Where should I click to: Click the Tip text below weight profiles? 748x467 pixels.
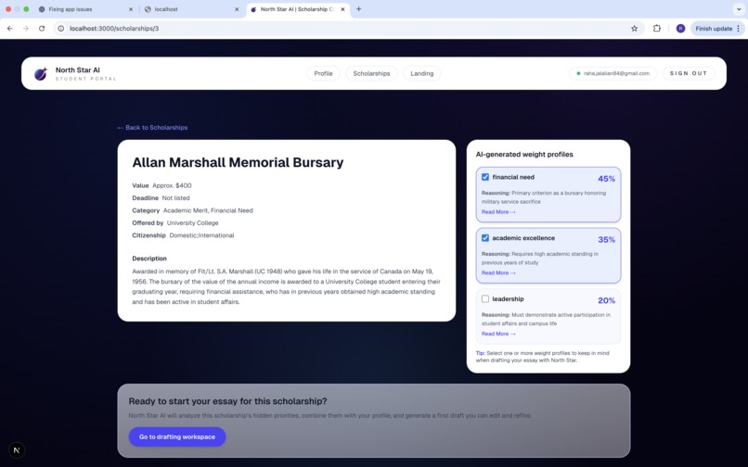point(542,357)
